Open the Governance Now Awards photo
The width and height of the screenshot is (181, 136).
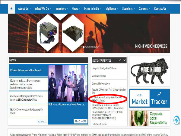click(x=68, y=83)
